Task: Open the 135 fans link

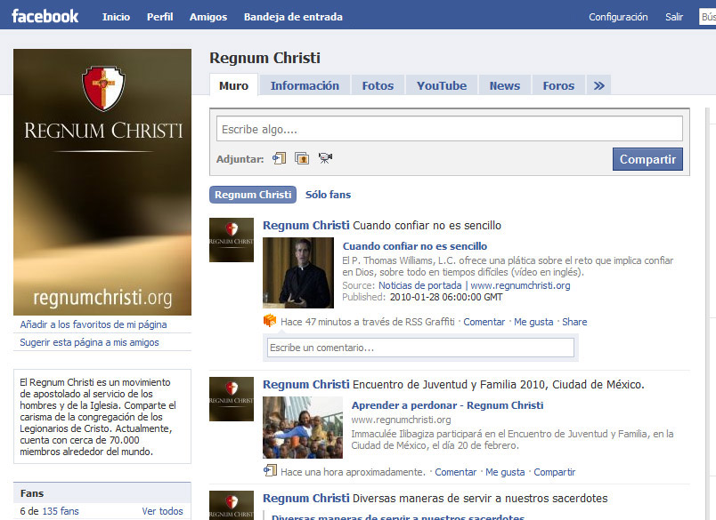Action: point(61,511)
